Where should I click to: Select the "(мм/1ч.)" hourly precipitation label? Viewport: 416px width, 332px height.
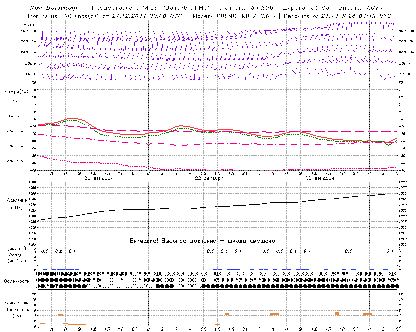(x=17, y=261)
